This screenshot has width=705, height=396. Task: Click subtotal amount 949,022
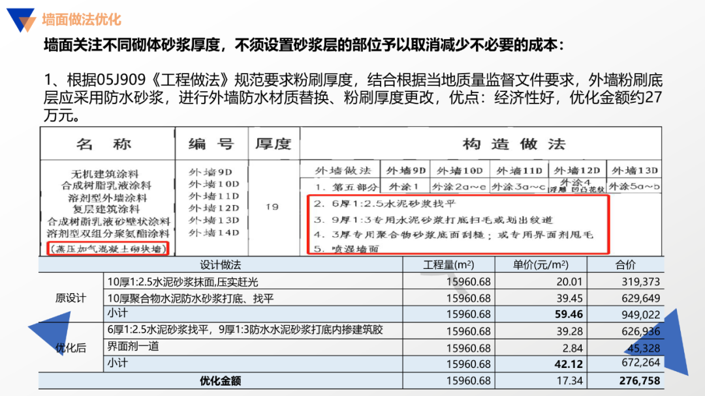tap(641, 315)
